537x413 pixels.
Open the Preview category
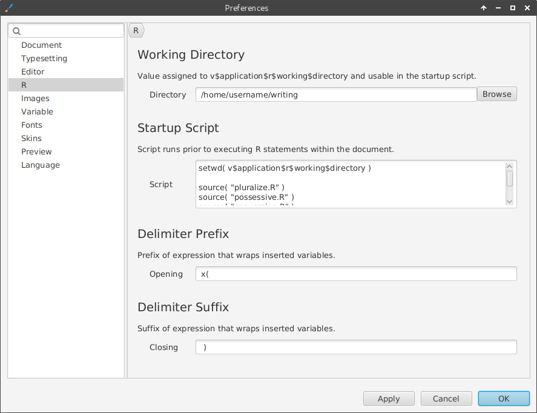(x=36, y=151)
